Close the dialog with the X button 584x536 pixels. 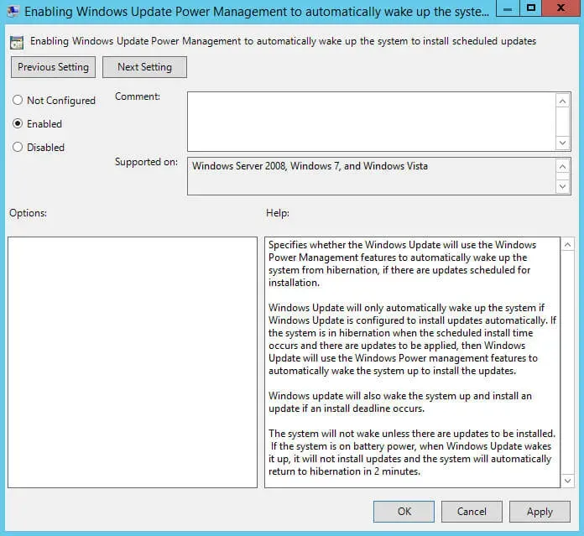[x=561, y=8]
